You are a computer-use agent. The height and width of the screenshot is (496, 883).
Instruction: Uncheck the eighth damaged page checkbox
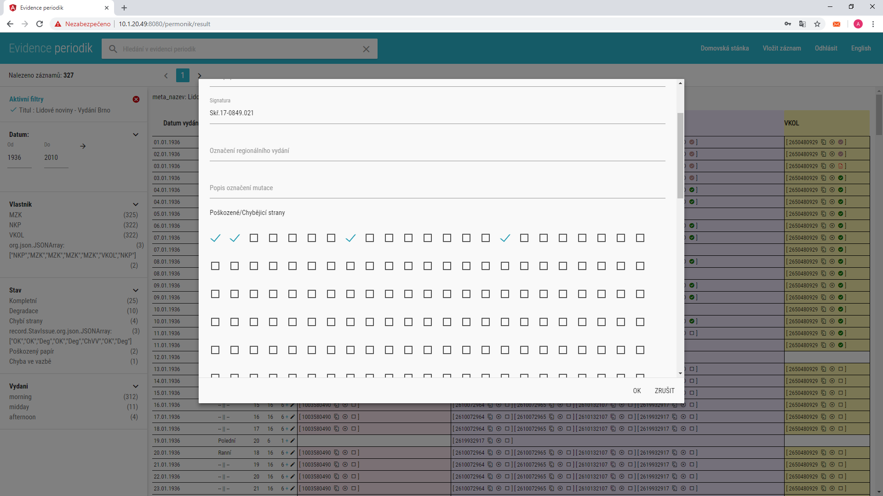coord(350,238)
